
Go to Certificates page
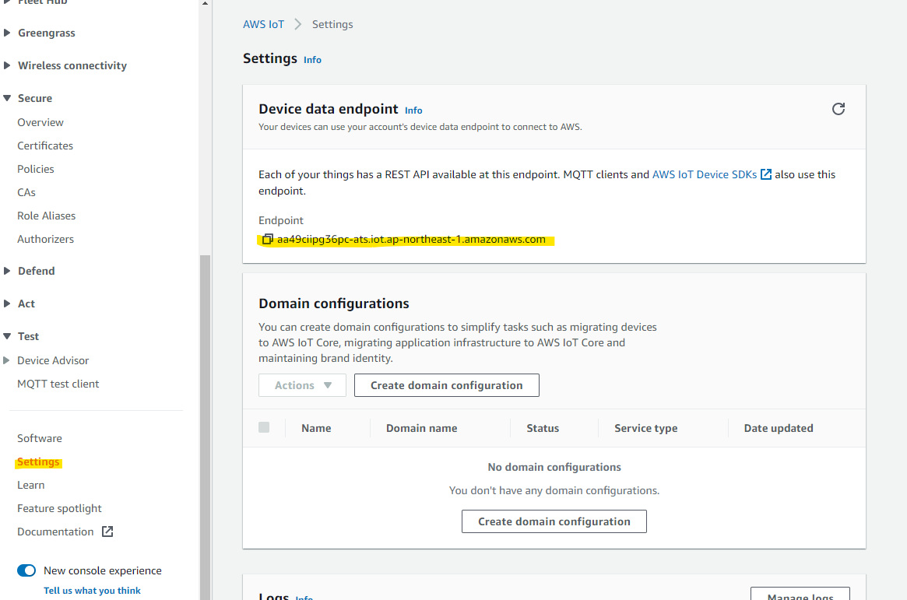(x=45, y=146)
